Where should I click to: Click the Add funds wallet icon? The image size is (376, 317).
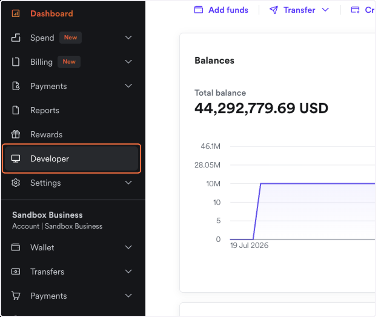[199, 10]
